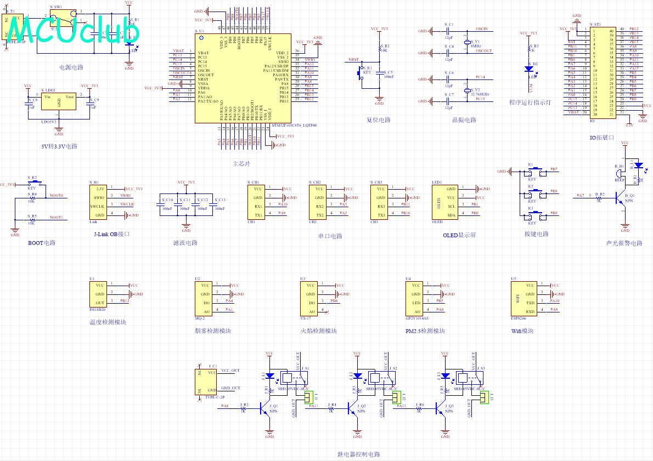Select the S_ST1 40-pin IO header
This screenshot has height=461, width=653.
pos(603,73)
